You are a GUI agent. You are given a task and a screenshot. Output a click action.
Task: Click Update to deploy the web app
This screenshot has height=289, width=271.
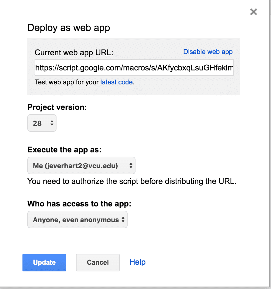point(44,262)
